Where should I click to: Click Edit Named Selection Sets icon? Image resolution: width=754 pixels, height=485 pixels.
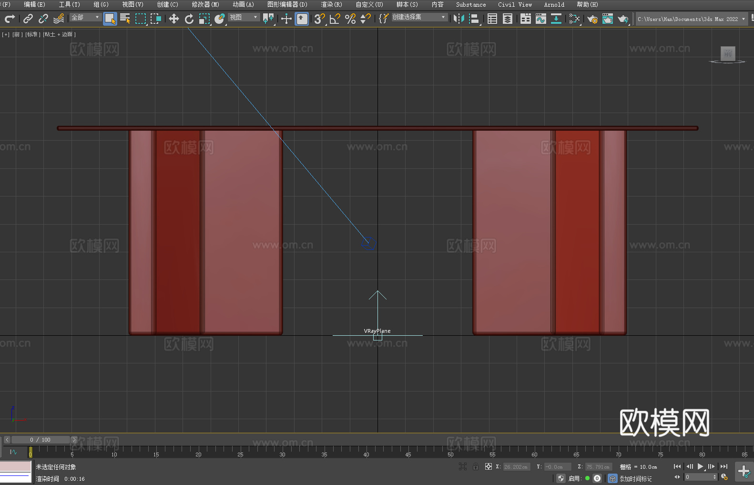[x=384, y=19]
